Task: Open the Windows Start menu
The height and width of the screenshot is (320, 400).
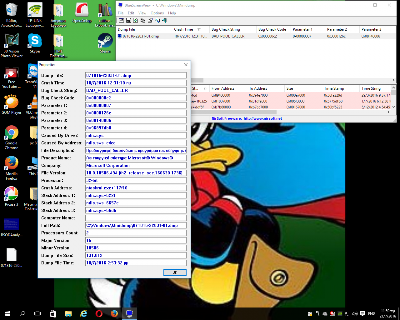Action: coord(7,314)
